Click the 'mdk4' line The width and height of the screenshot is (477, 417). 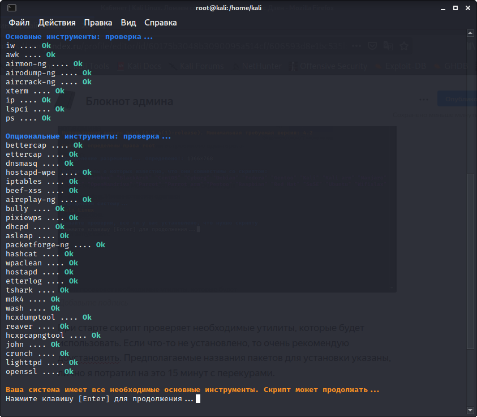[x=33, y=299]
